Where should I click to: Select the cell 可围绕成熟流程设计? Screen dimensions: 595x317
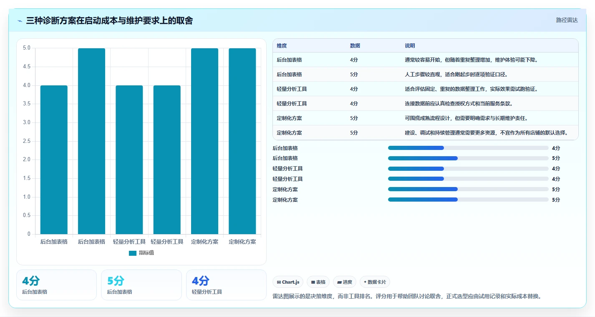[x=466, y=118]
